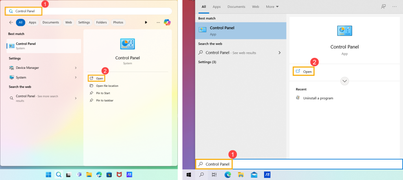Click the Windows 10 Start button
The width and height of the screenshot is (403, 180).
pyautogui.click(x=189, y=175)
